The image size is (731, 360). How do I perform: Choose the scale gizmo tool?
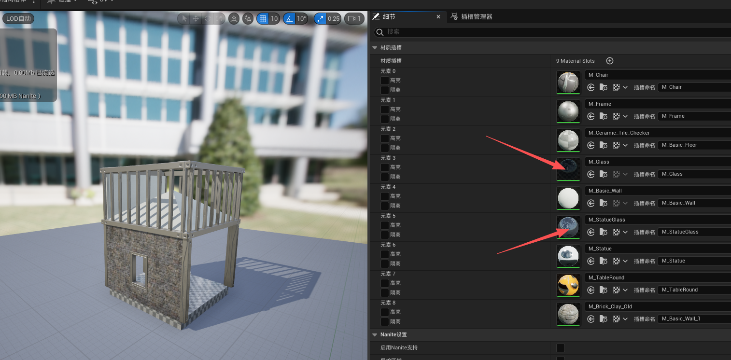[220, 19]
